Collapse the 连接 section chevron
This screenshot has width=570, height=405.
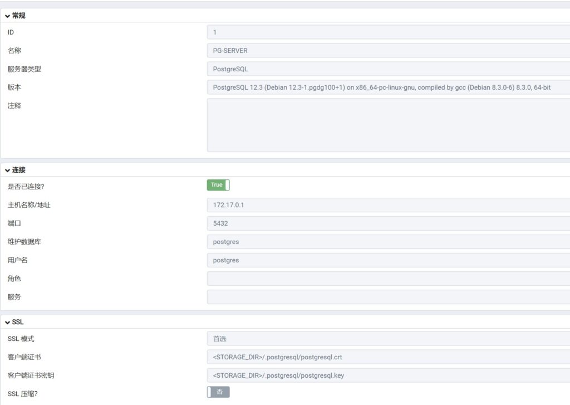tap(7, 170)
